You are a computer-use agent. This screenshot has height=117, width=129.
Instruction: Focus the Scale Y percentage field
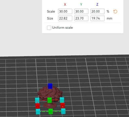81,11
